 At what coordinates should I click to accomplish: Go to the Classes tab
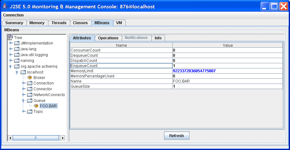point(80,23)
